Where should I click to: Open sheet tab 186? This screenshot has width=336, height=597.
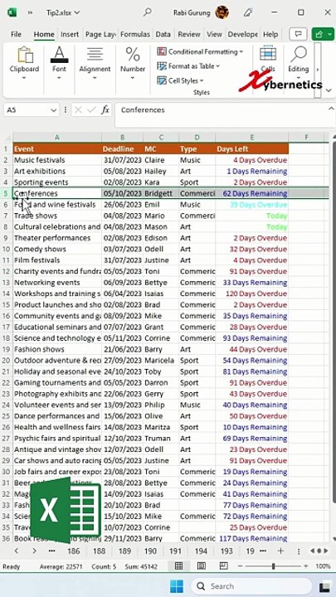click(74, 551)
